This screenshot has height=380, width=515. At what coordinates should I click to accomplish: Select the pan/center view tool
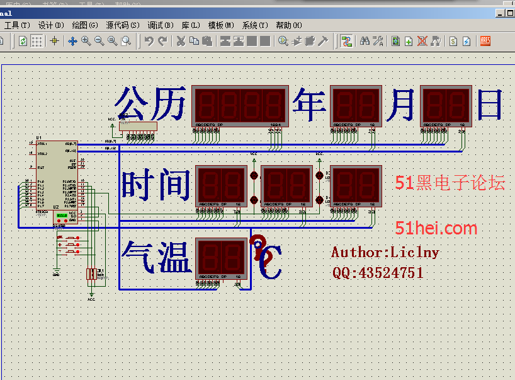pyautogui.click(x=72, y=42)
